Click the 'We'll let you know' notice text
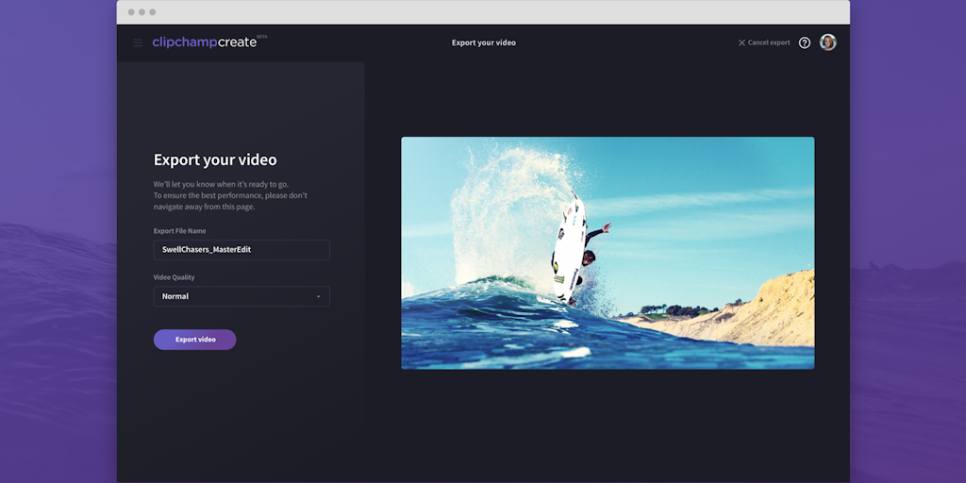This screenshot has height=483, width=966. point(230,195)
